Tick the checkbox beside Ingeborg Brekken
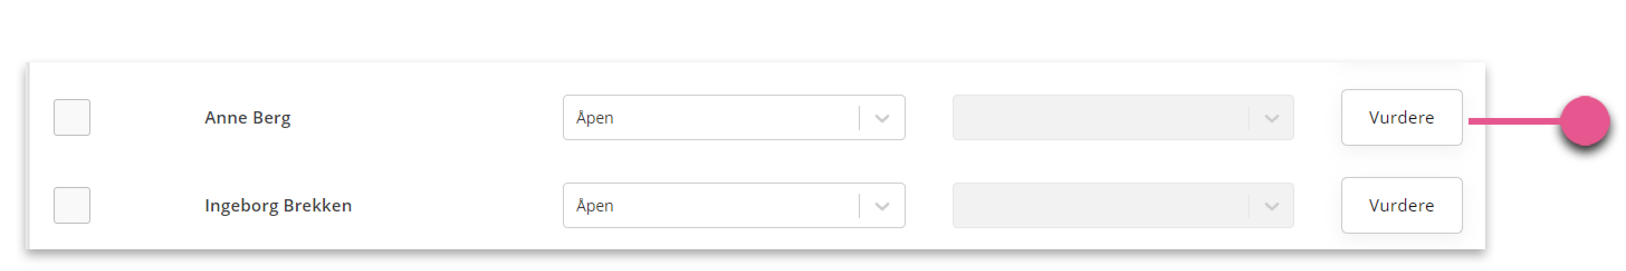Viewport: 1626px width, 271px height. coord(72,205)
